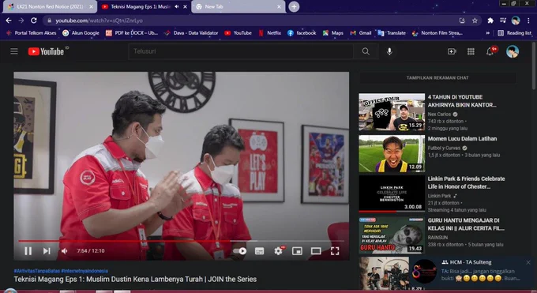This screenshot has width=537, height=293.
Task: Seek on the red video progress bar
Action: point(181,241)
